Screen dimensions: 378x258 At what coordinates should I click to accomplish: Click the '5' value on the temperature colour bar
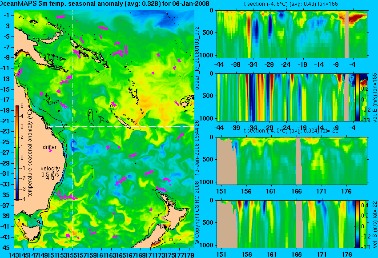22,106
